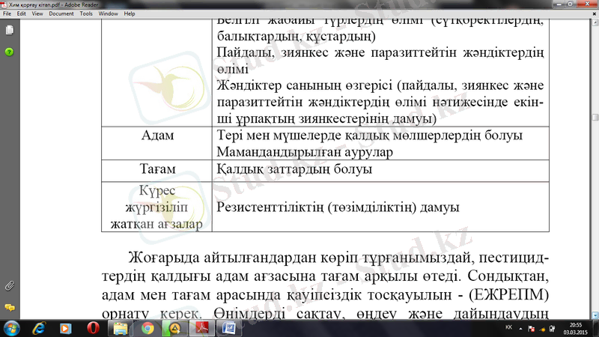Open the Document menu
This screenshot has width=599, height=337.
61,13
